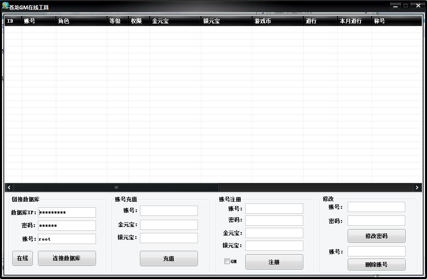Click the app icon in title bar

click(6, 6)
